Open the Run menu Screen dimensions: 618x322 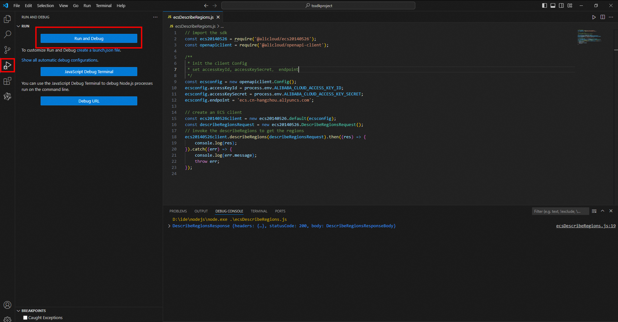coord(87,5)
